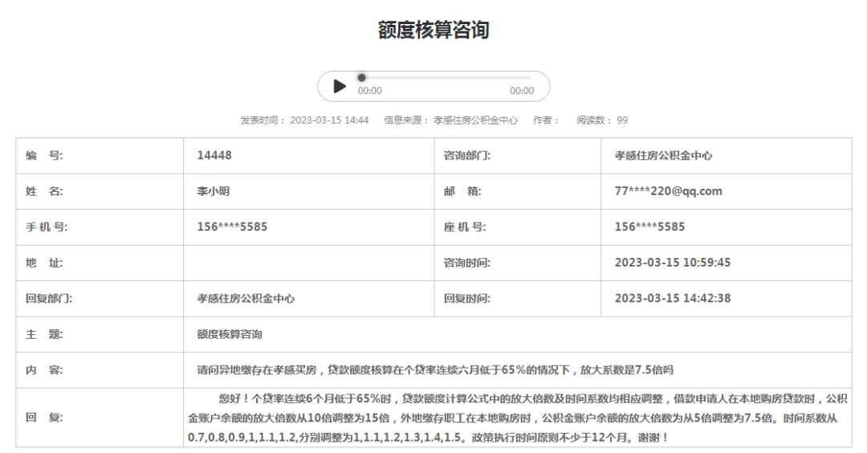Click the audio elapsed time 00:00 label

click(369, 91)
